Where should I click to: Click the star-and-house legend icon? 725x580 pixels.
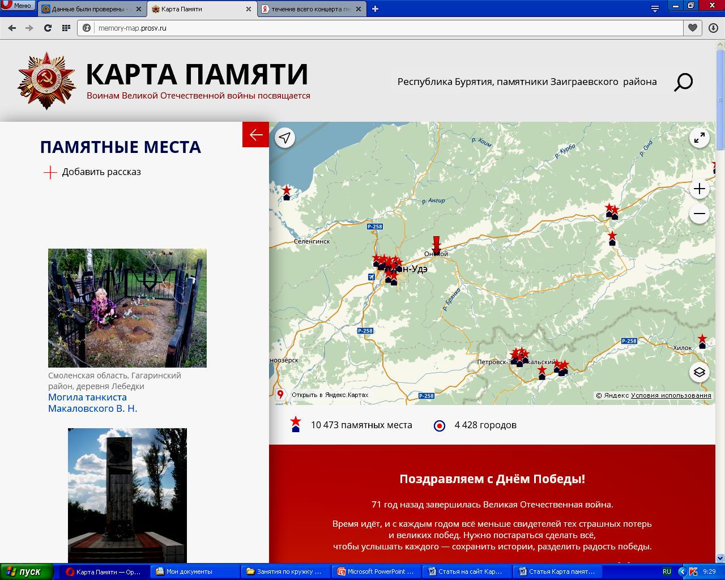coord(296,424)
